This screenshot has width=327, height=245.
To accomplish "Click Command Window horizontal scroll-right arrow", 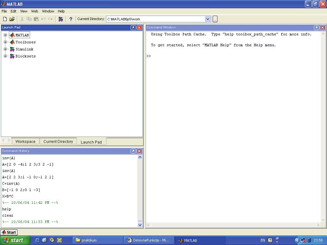I will [318, 225].
